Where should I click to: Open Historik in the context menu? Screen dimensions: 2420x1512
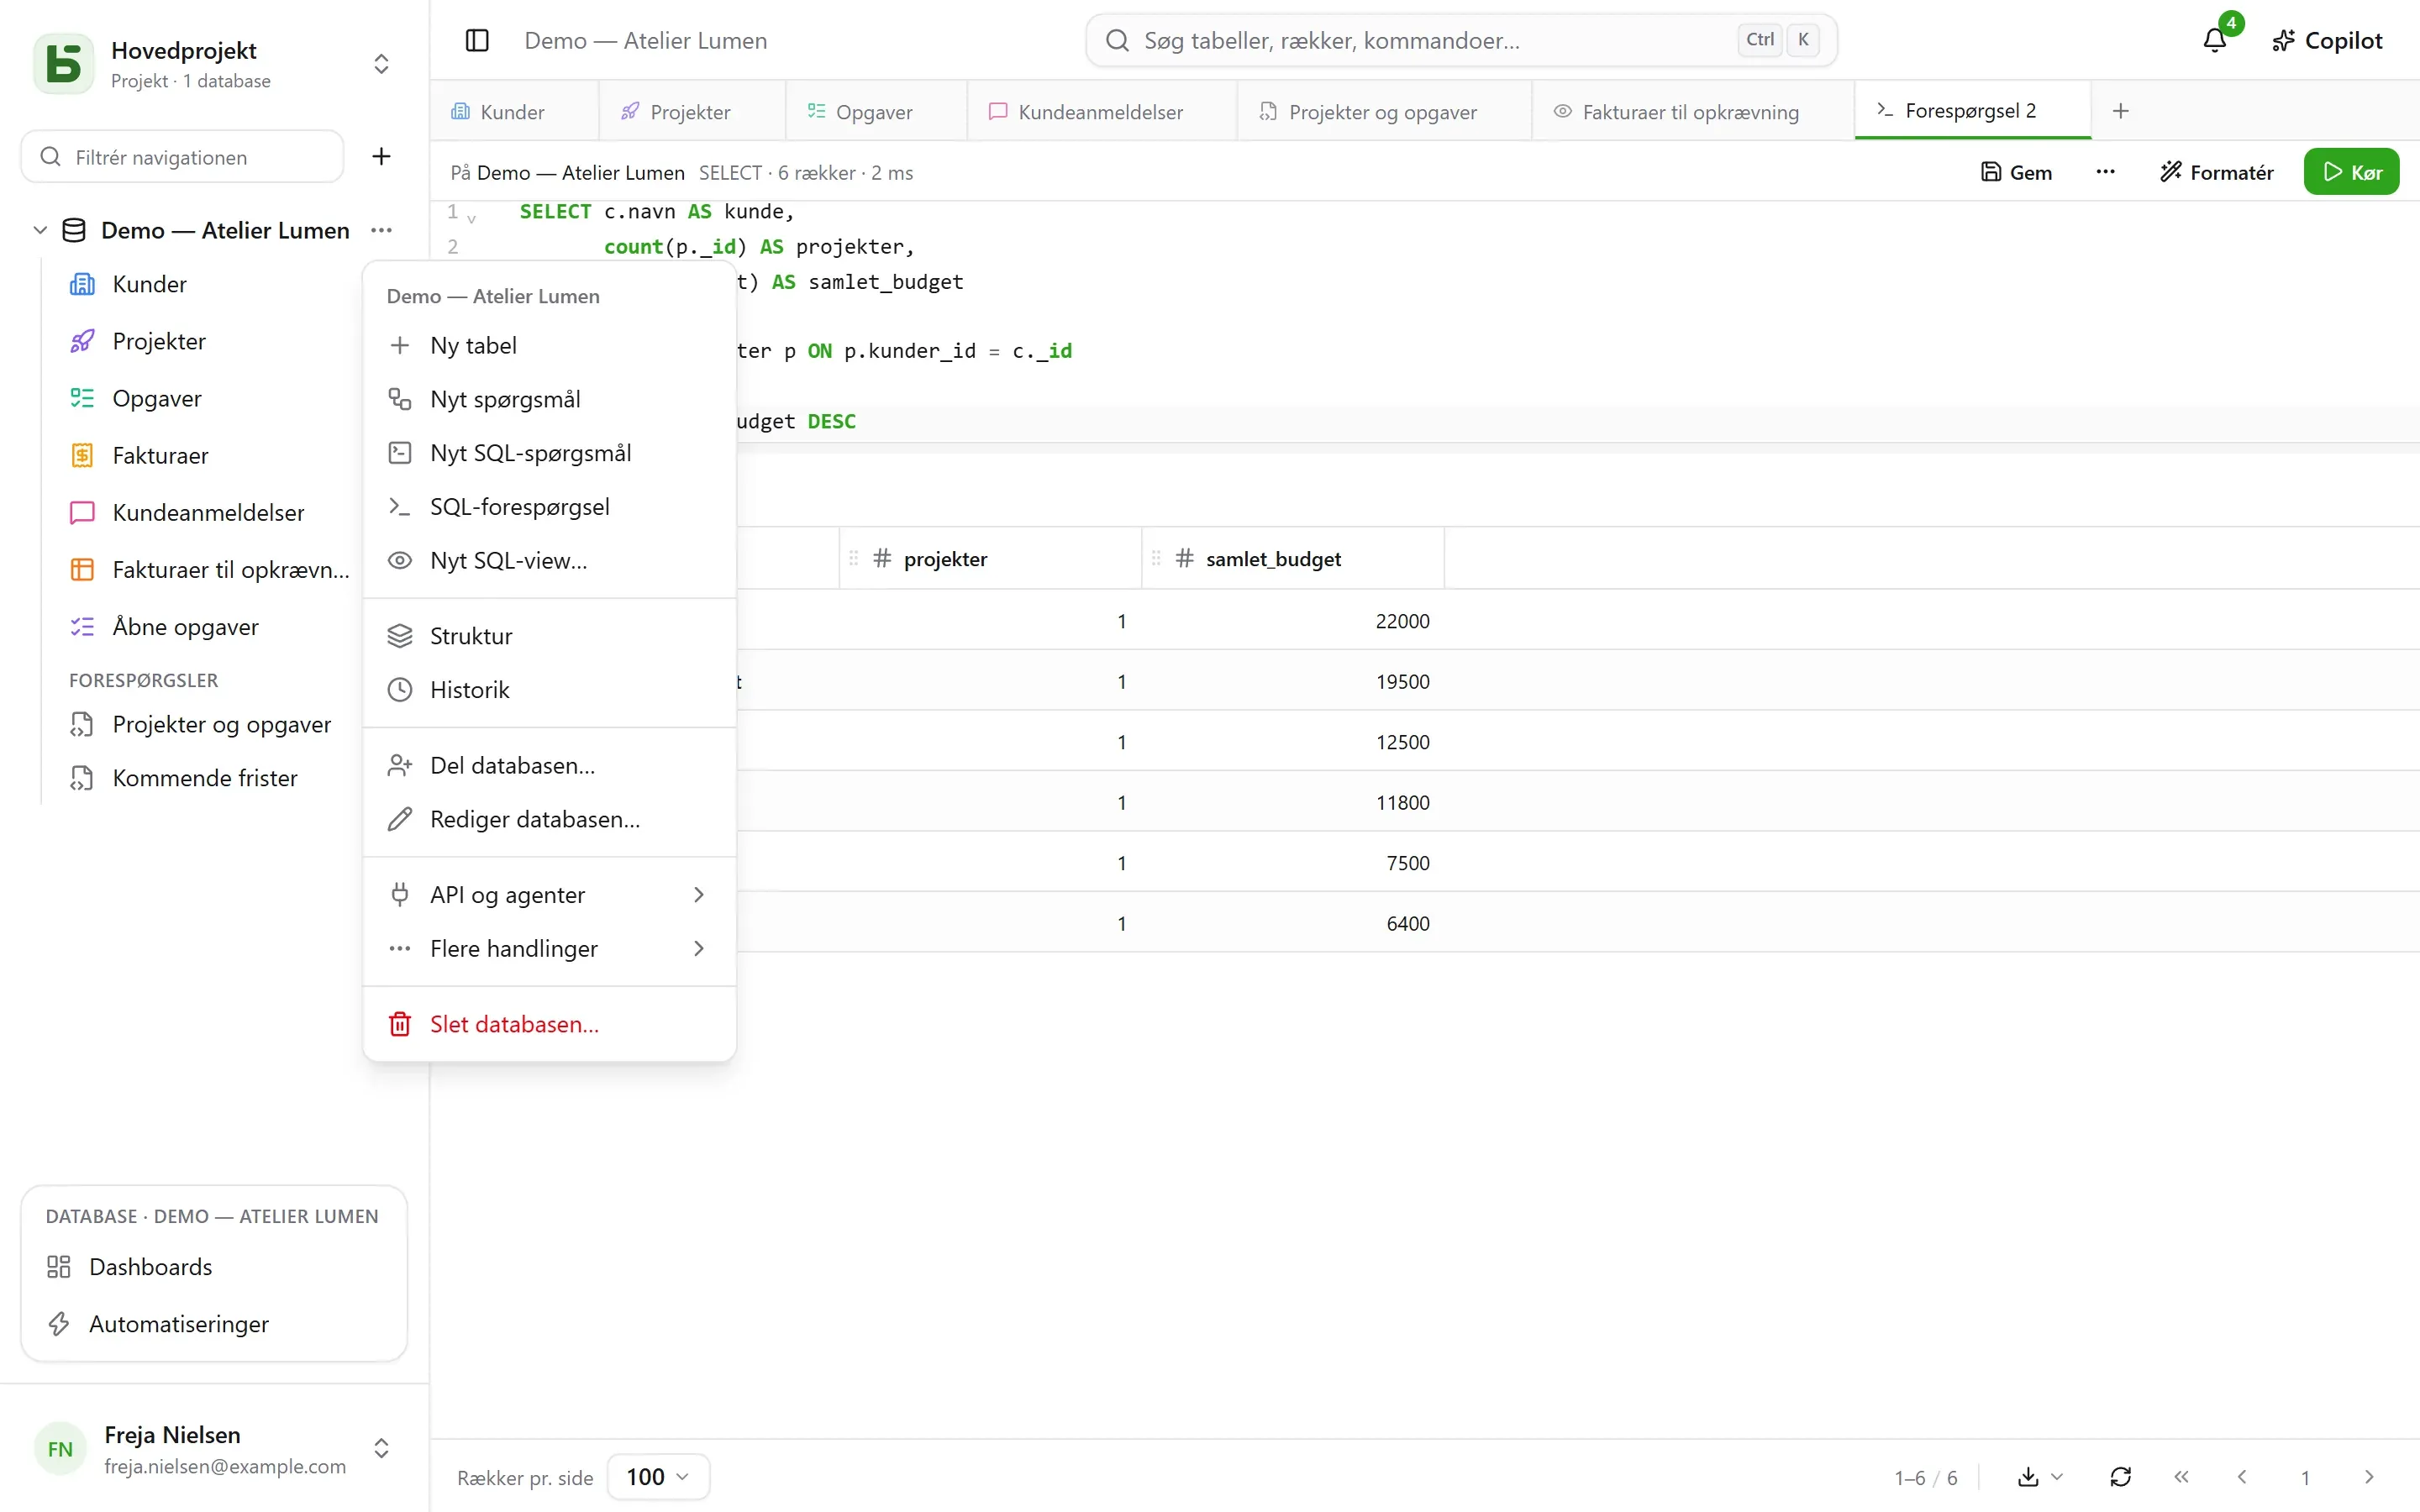(x=549, y=690)
